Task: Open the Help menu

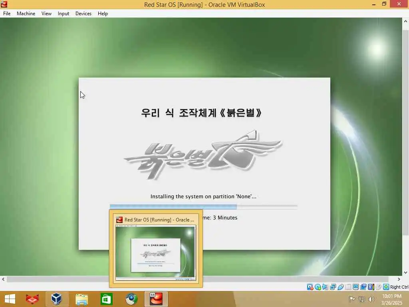Action: [103, 13]
